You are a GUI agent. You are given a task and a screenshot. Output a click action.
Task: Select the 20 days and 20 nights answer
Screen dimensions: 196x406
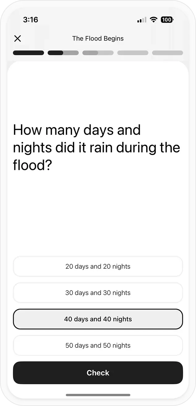98,267
